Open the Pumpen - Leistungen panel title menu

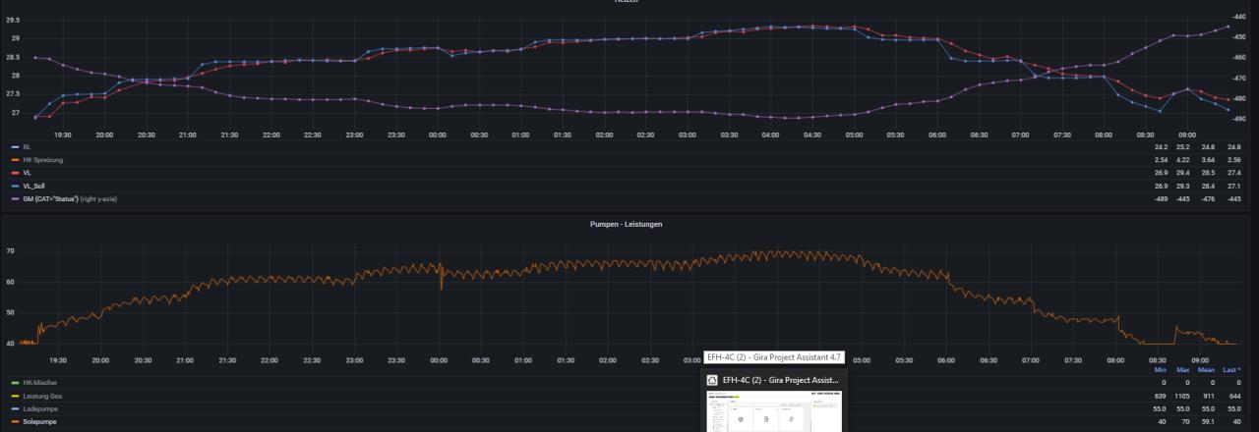point(628,225)
